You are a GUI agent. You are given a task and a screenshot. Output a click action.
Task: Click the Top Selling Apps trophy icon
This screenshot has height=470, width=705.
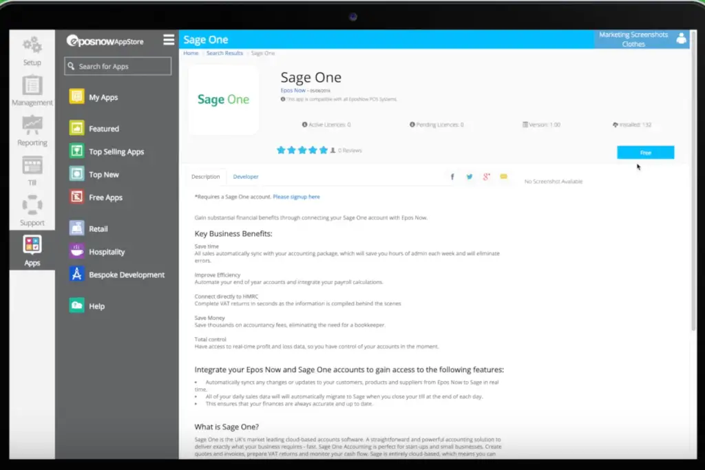point(76,151)
